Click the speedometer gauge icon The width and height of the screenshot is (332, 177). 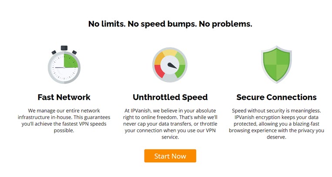(x=170, y=65)
